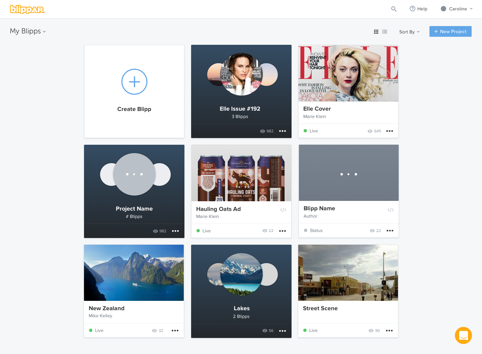The image size is (482, 354).
Task: Switch to grid view
Action: click(x=376, y=32)
